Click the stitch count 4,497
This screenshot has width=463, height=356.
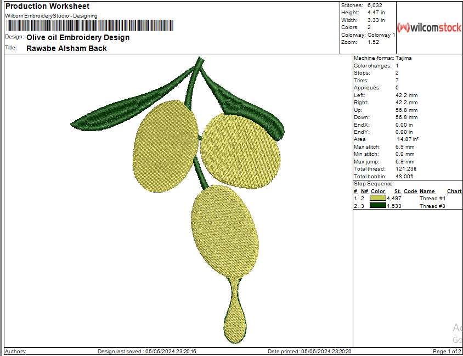(x=394, y=199)
